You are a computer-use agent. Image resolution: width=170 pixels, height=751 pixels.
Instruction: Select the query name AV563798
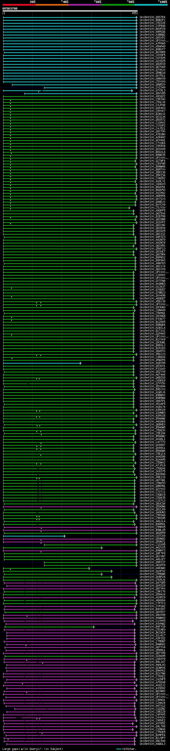click(10, 9)
